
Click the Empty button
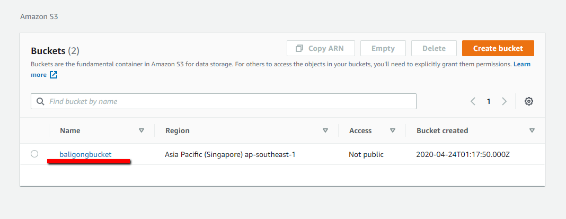[383, 48]
